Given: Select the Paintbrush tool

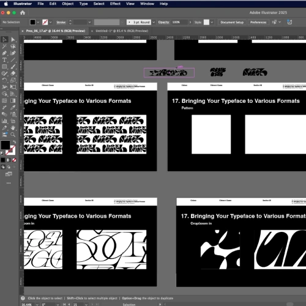Looking at the screenshot, I should coord(13,67).
